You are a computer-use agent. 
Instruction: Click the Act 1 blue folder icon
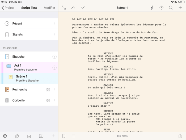click(9, 66)
